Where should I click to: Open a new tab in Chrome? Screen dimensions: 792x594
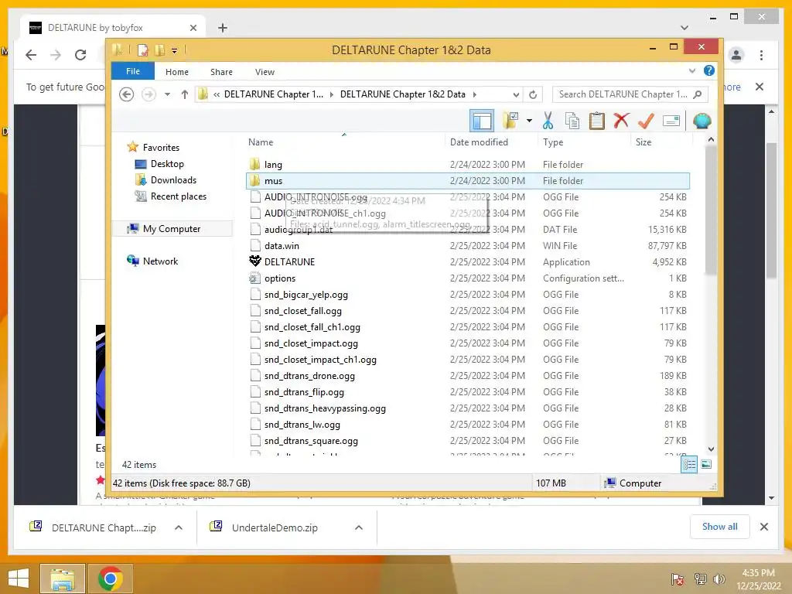point(222,28)
